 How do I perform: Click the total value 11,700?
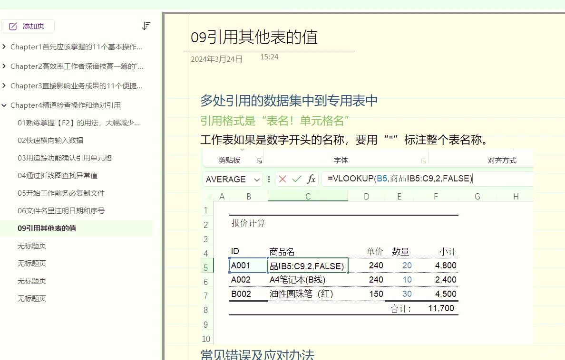441,308
